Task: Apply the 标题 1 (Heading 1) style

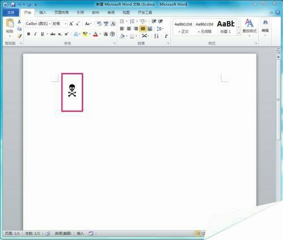Action: (x=226, y=27)
